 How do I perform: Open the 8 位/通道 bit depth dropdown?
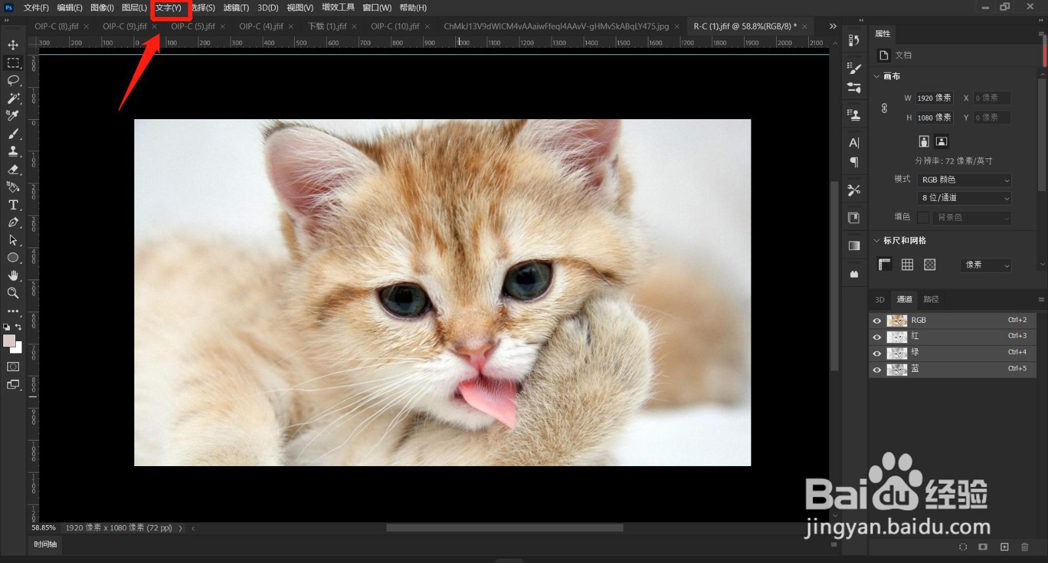(x=965, y=198)
